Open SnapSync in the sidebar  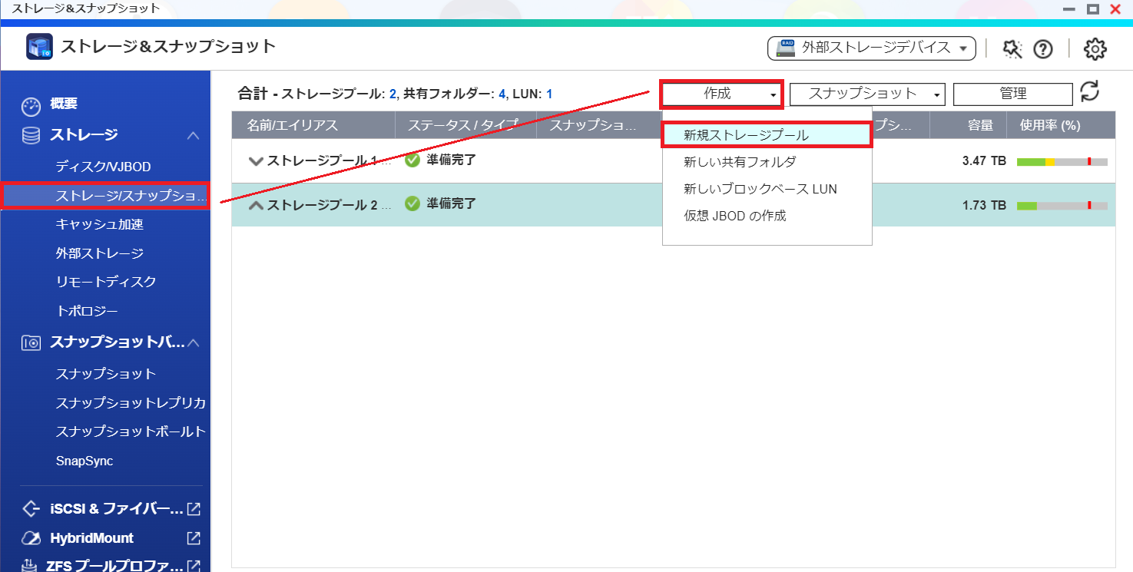(84, 461)
